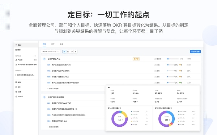The height and width of the screenshot is (135, 217).
Task: Click the 267 statistic in the overview card
Action: tap(112, 93)
